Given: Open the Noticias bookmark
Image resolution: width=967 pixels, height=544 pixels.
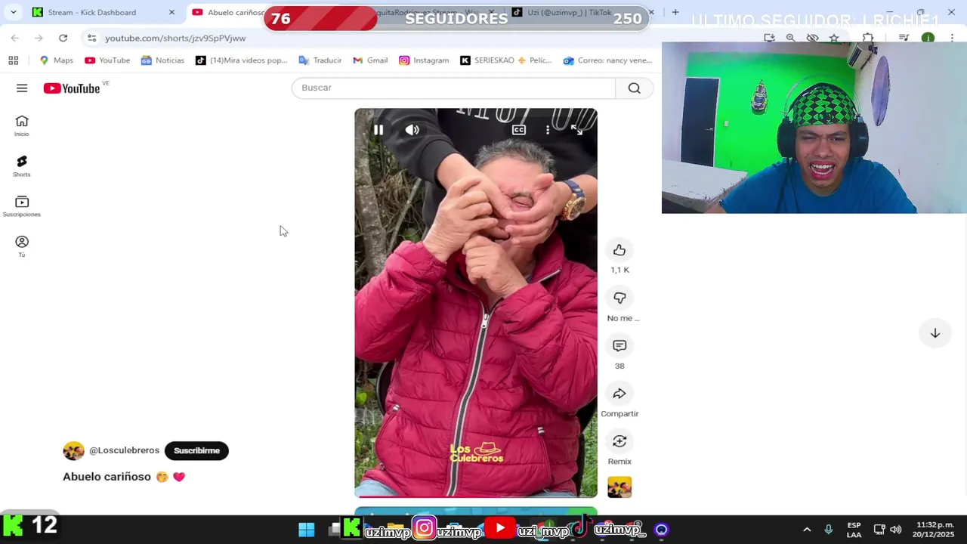Looking at the screenshot, I should click(x=162, y=60).
